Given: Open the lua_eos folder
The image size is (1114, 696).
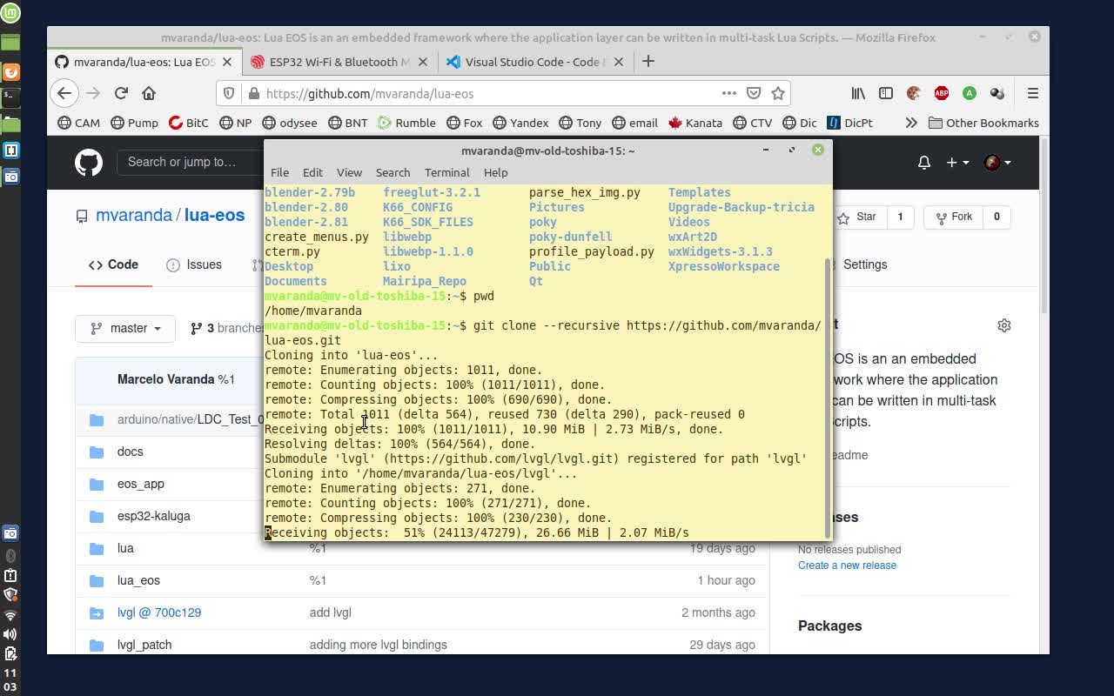Looking at the screenshot, I should [x=138, y=580].
